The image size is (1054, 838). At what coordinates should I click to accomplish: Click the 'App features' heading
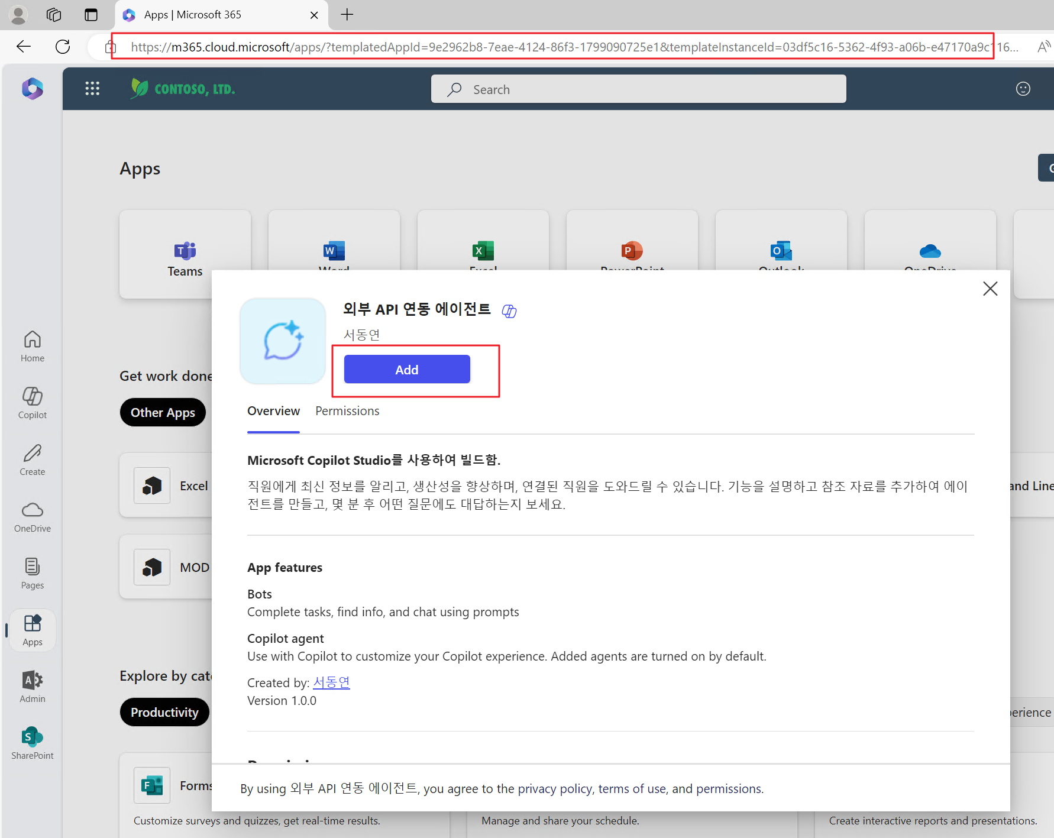point(284,568)
